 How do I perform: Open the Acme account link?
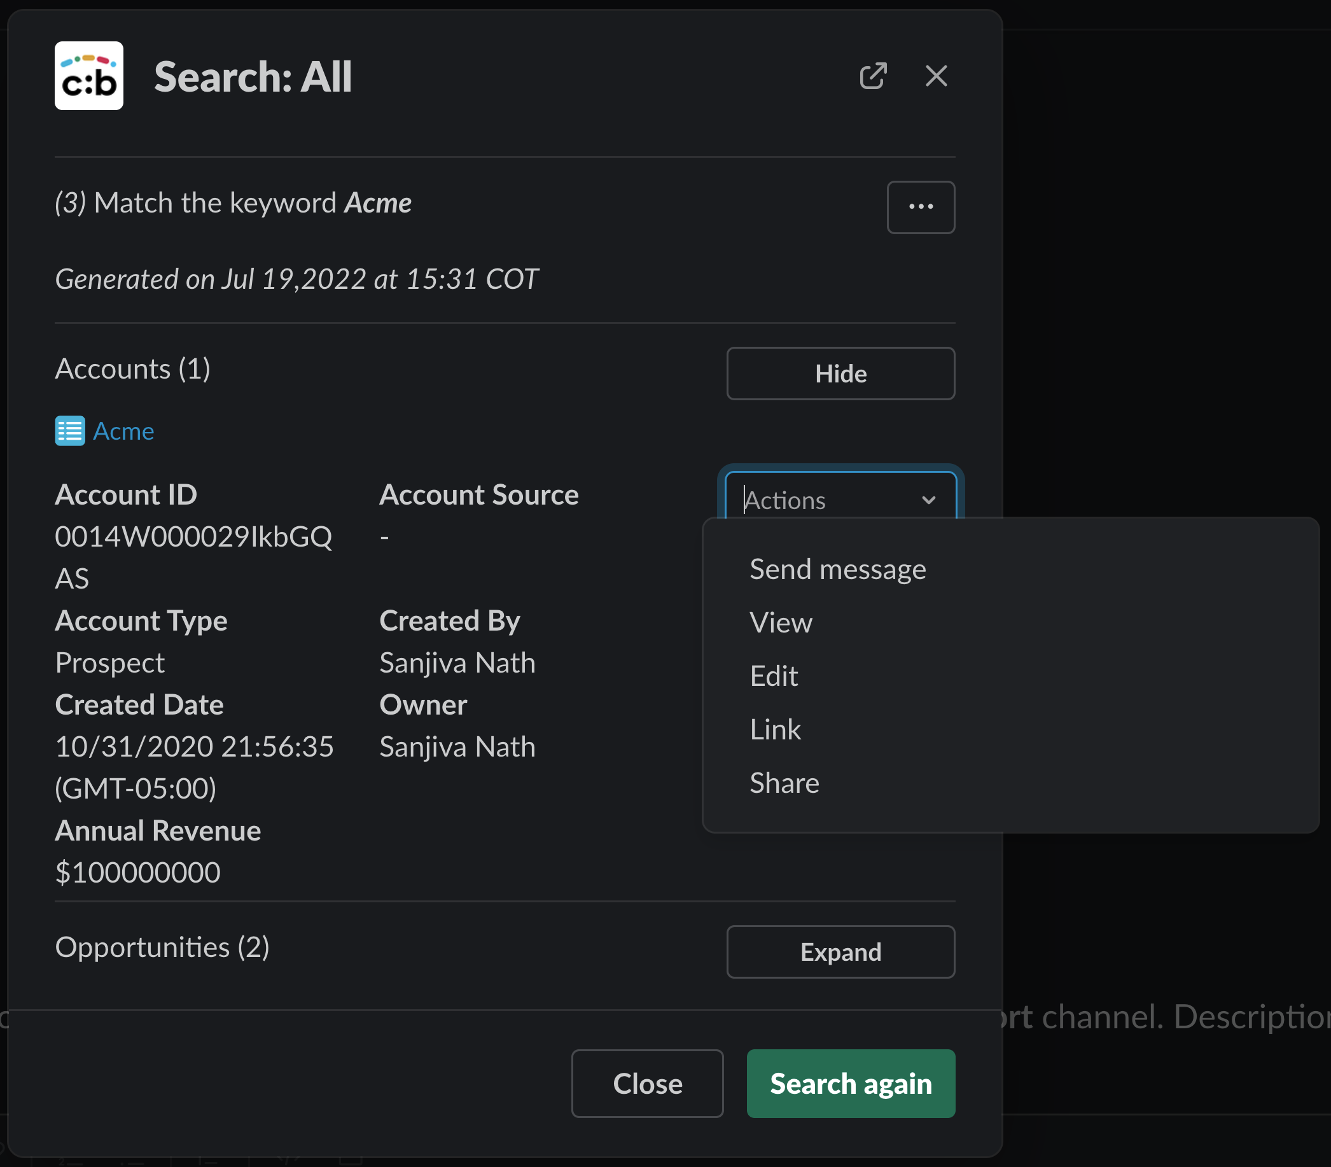point(123,430)
